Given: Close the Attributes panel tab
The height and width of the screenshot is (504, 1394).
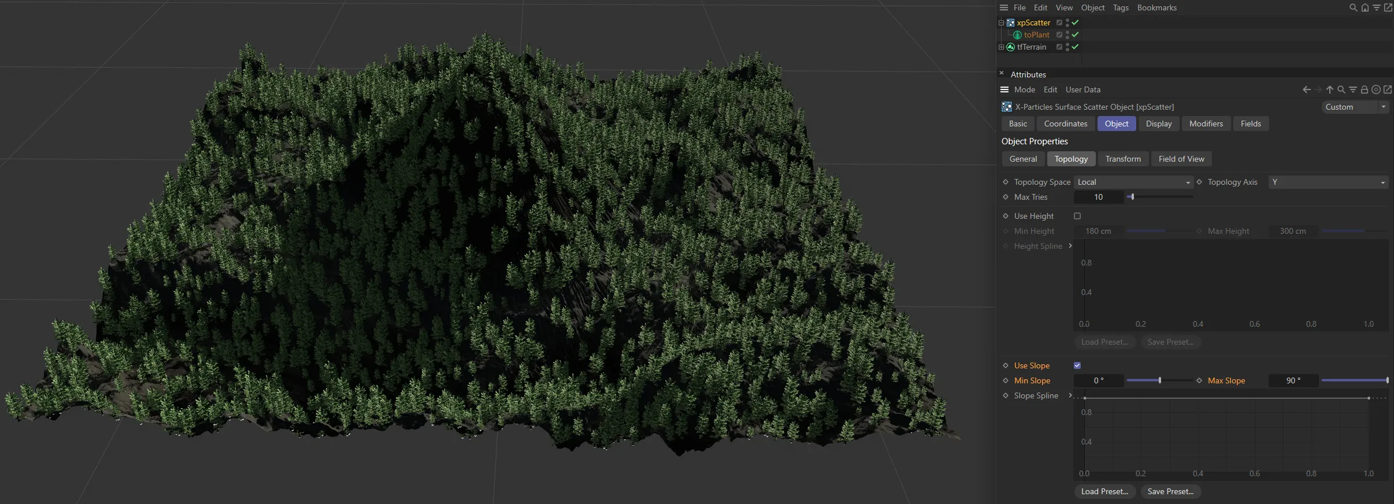Looking at the screenshot, I should [1002, 73].
